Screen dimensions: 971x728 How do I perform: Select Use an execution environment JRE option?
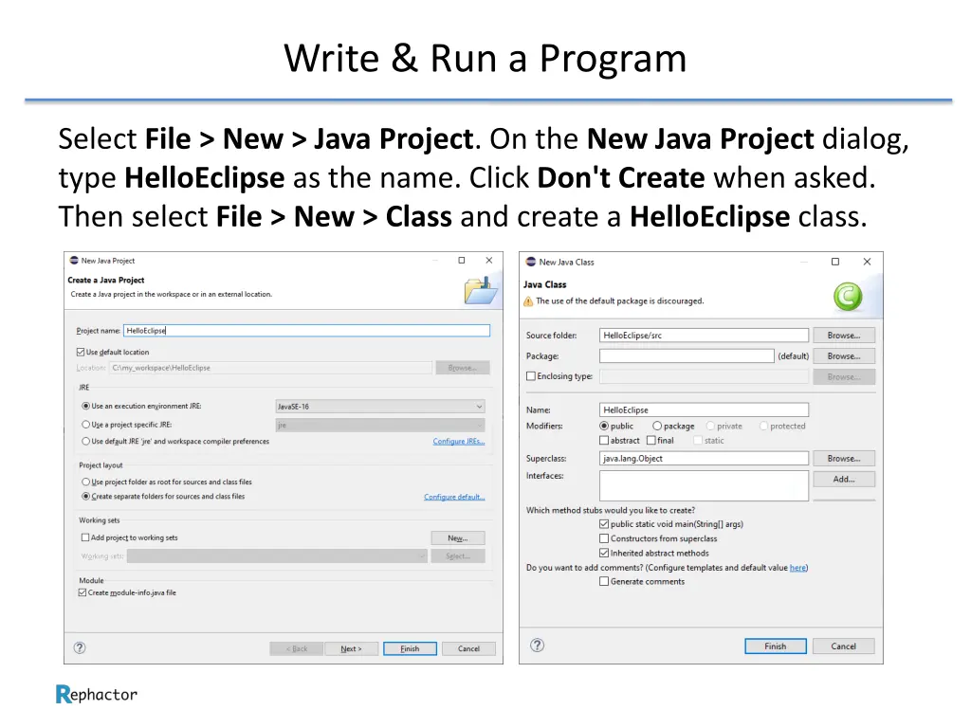(x=86, y=406)
